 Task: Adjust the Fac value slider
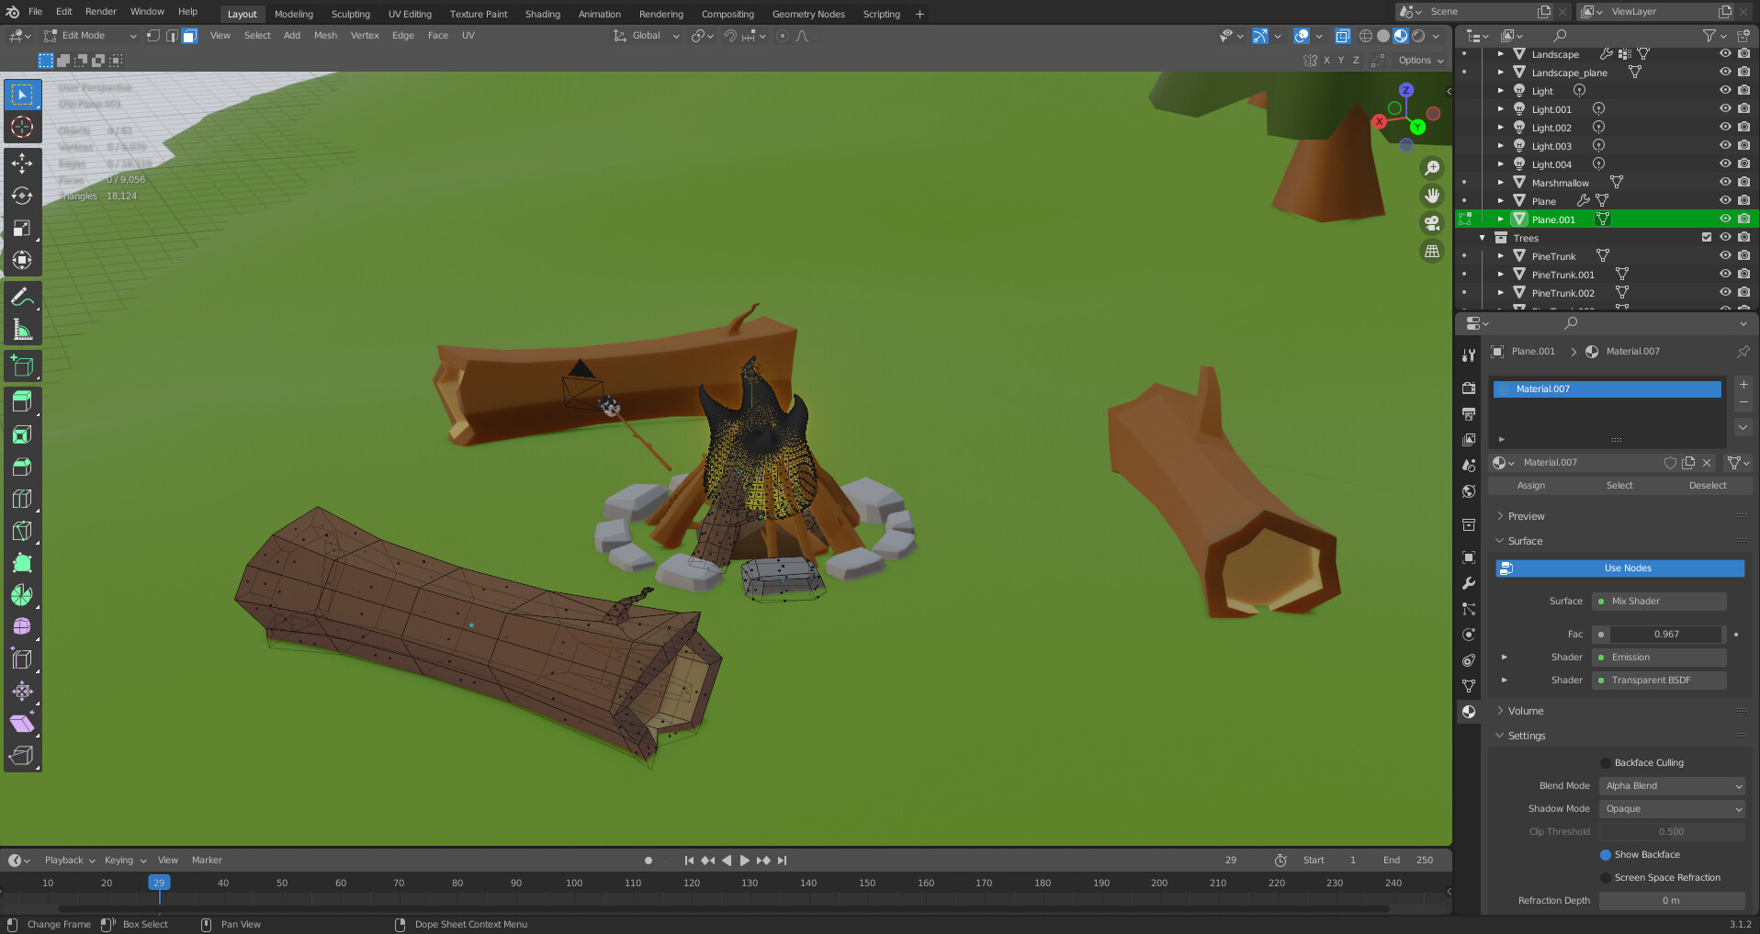1665,635
